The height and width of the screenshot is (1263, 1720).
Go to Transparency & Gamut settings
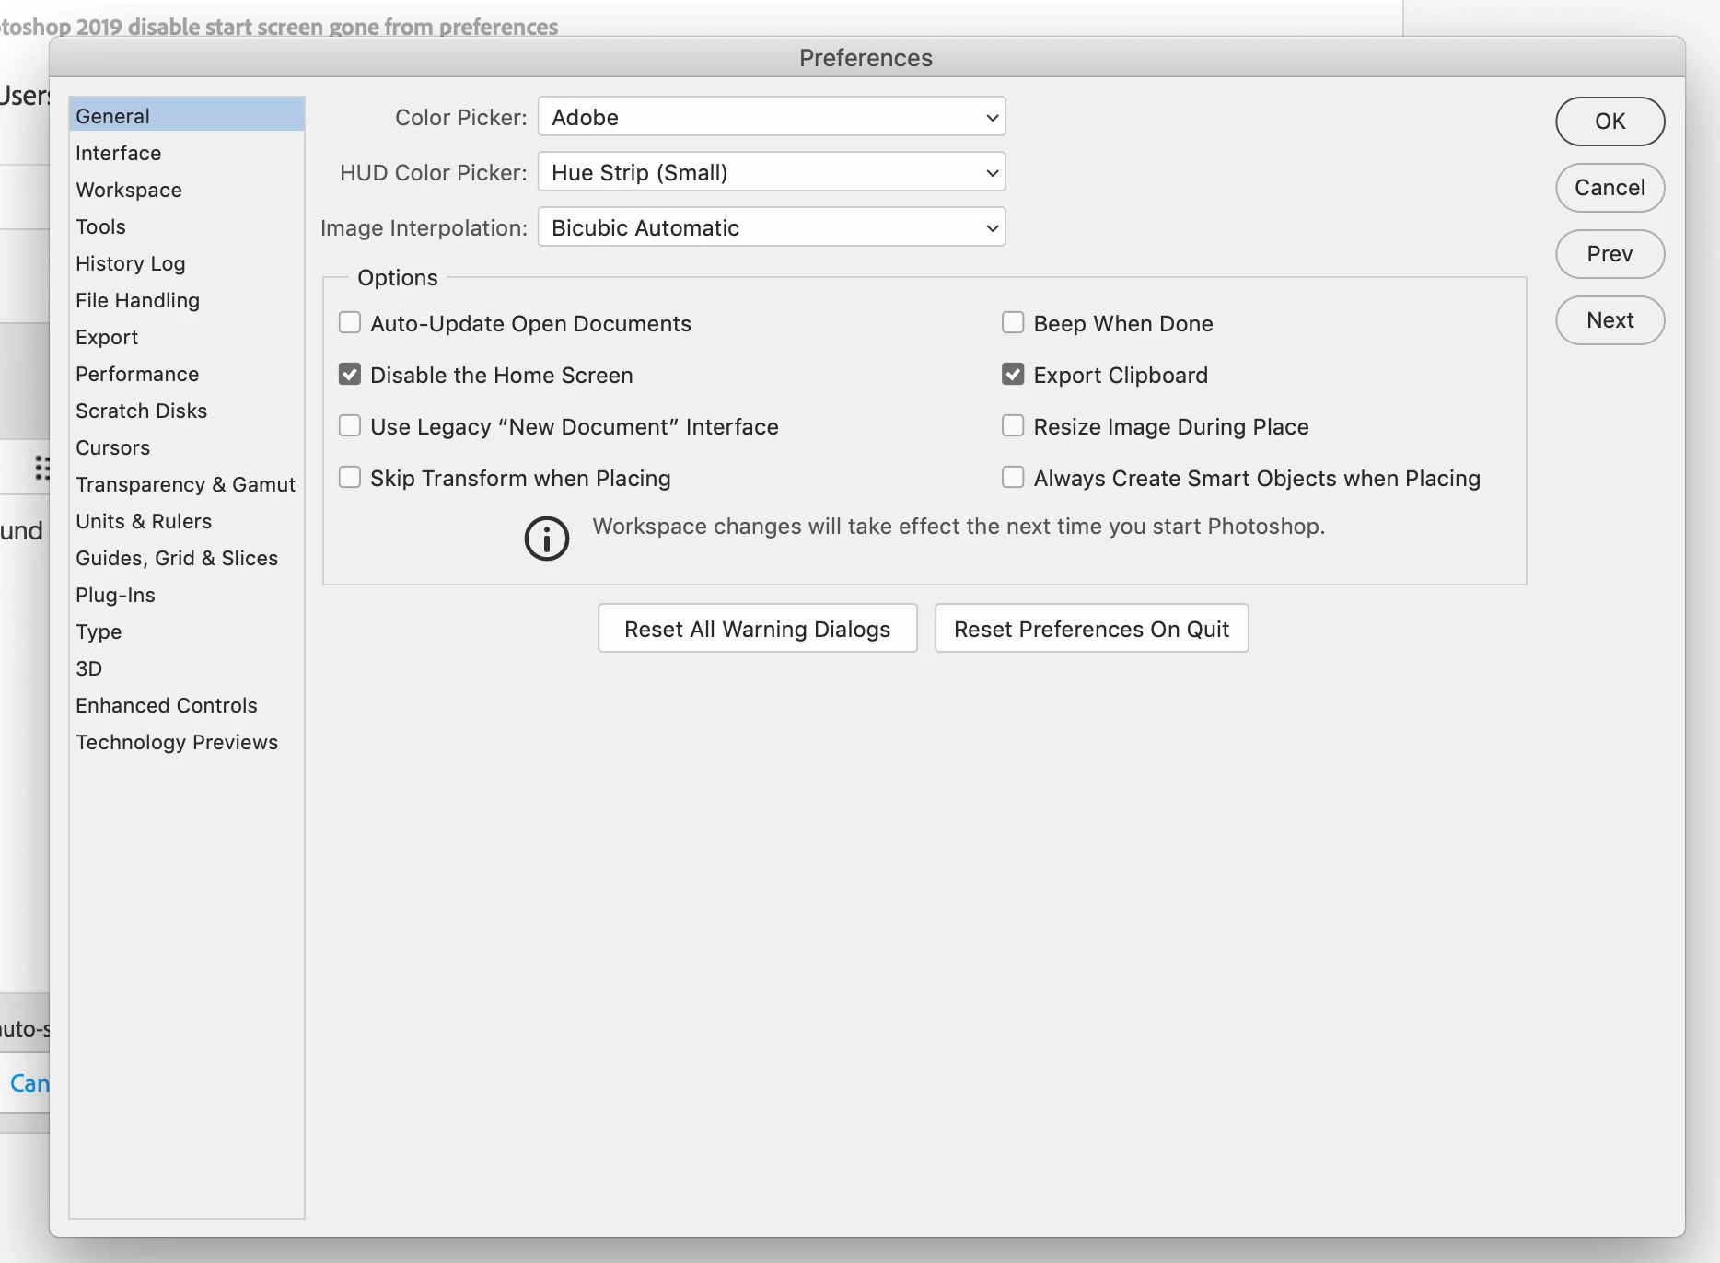187,484
